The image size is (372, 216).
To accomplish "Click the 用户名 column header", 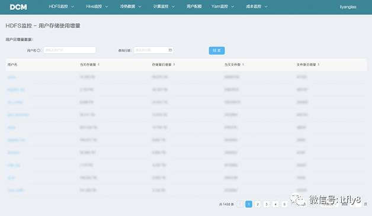I will [x=12, y=65].
